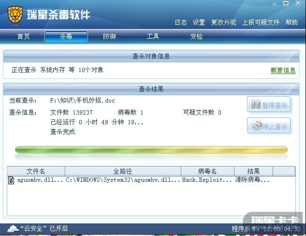Screen dimensions: 306x236
Task: Sort results by 全路径 column header
Action: [123, 171]
